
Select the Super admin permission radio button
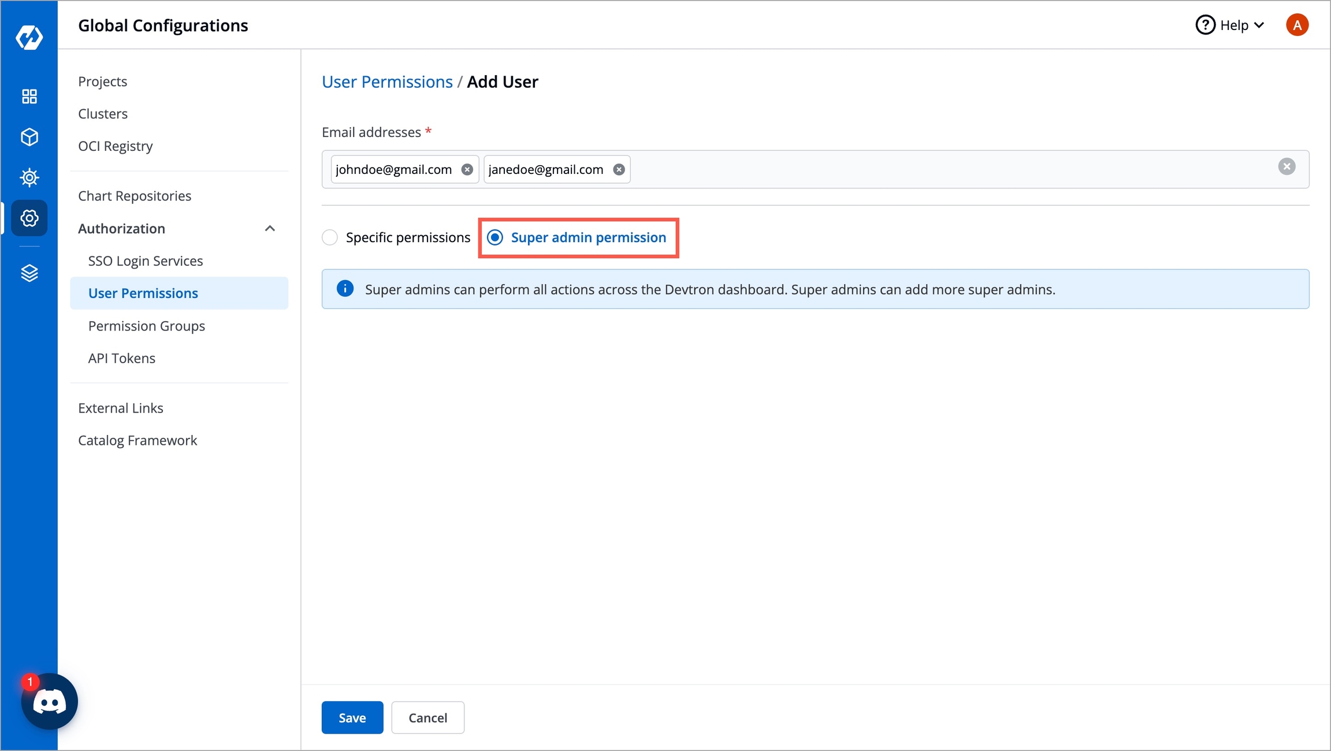coord(495,237)
